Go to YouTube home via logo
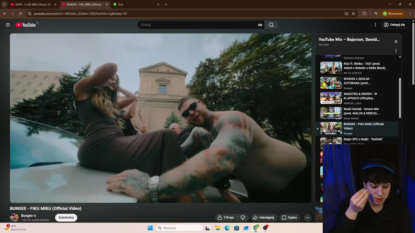The width and height of the screenshot is (415, 233). click(x=26, y=25)
